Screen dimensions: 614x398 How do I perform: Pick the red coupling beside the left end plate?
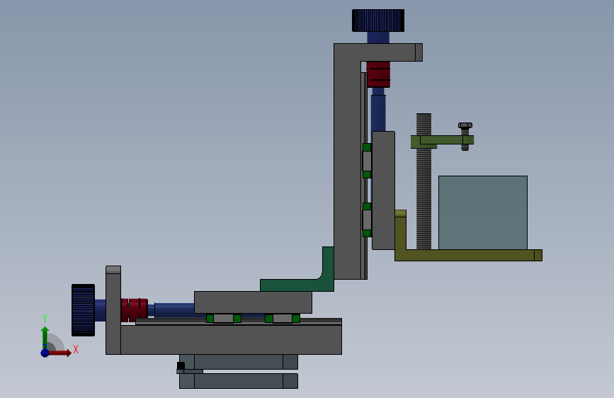pos(135,310)
